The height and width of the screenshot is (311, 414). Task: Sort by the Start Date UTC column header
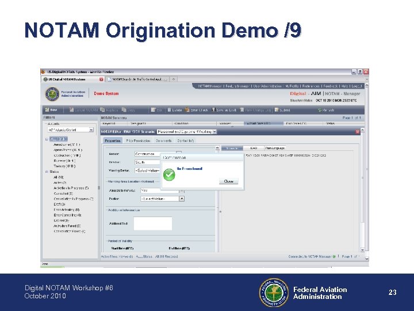pyautogui.click(x=263, y=123)
